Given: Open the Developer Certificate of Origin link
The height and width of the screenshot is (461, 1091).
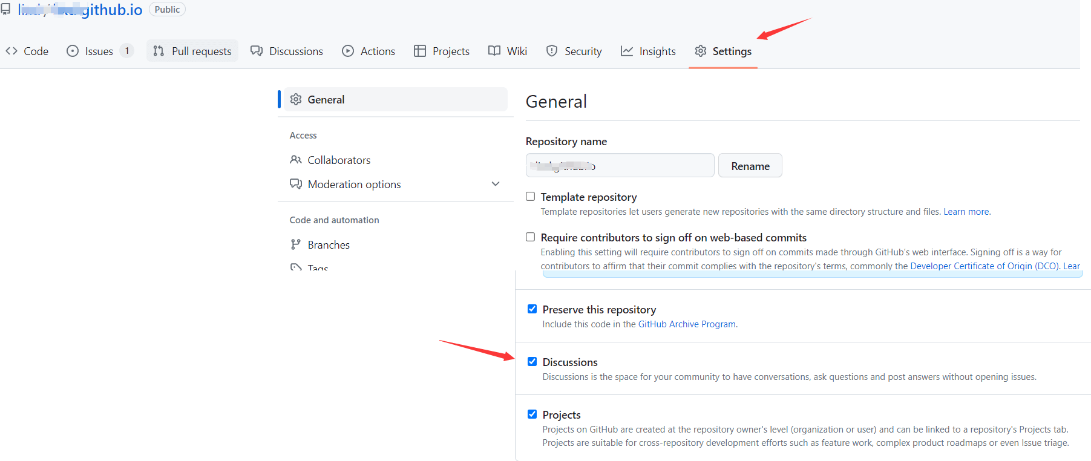Looking at the screenshot, I should click(x=985, y=266).
